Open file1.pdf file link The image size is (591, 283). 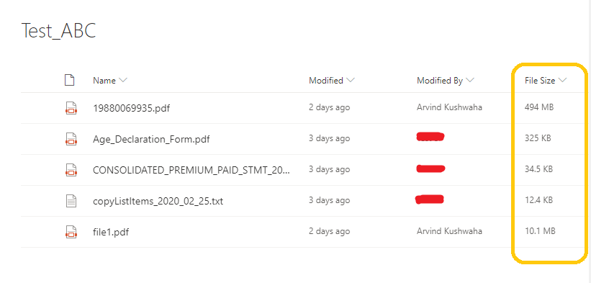[111, 232]
